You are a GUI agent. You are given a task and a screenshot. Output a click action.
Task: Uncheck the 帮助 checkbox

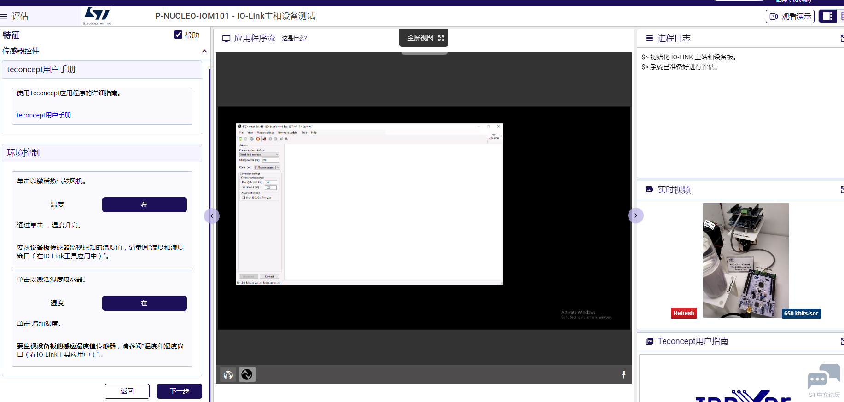pyautogui.click(x=178, y=35)
